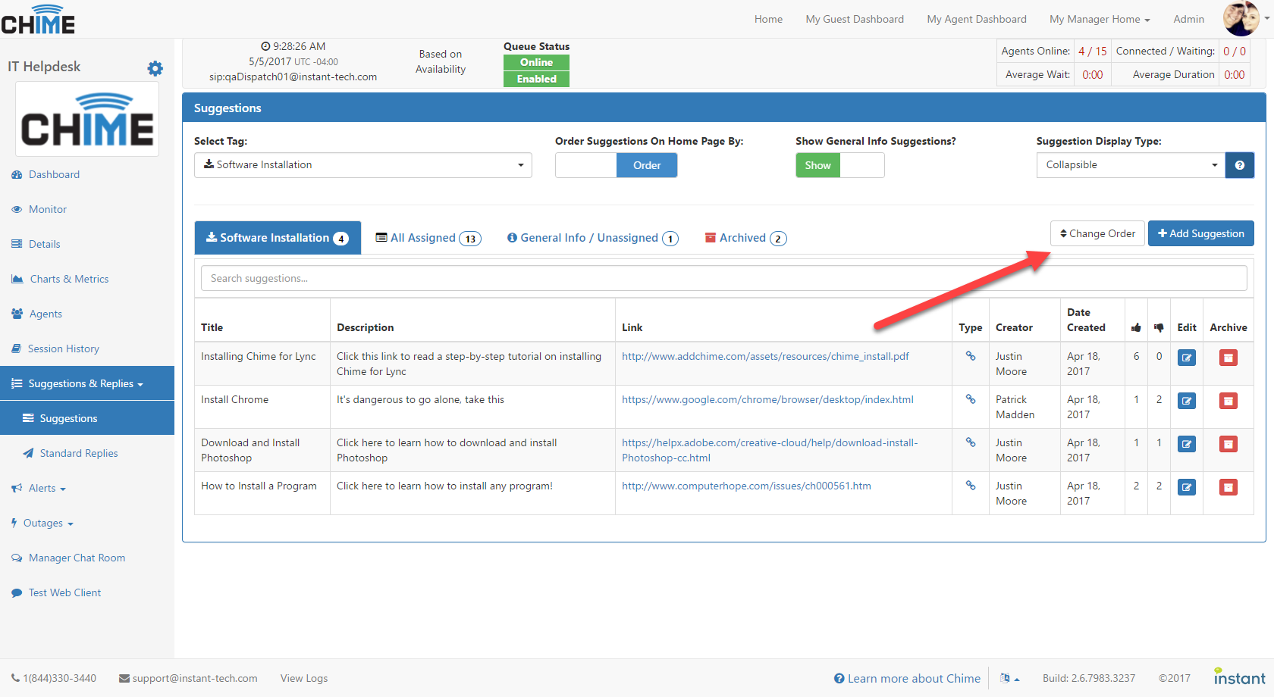Screen dimensions: 1274x697
Task: Open the Google Chrome download link
Action: pyautogui.click(x=767, y=399)
